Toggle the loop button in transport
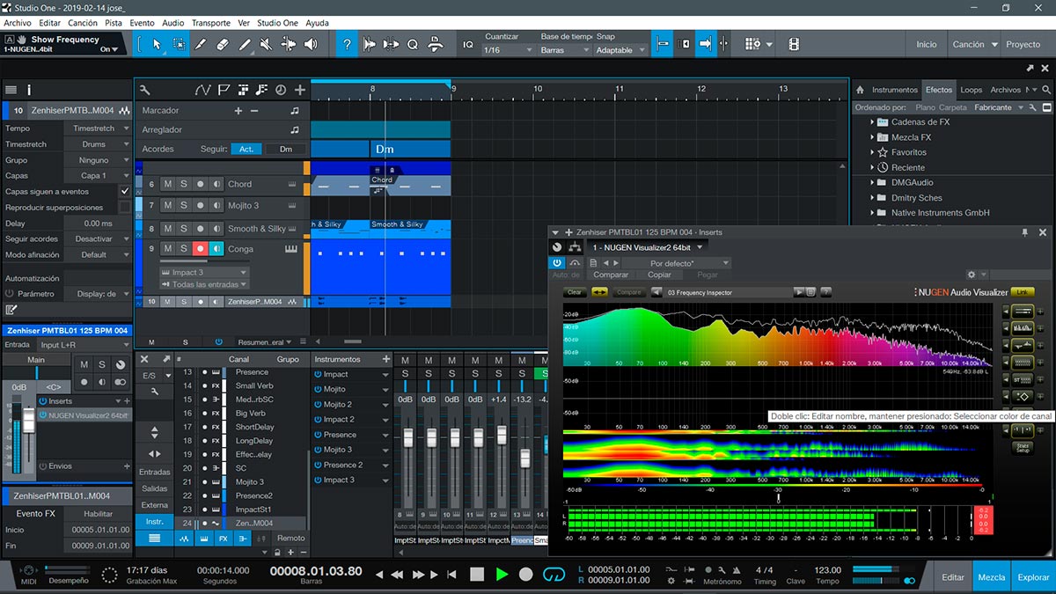 pos(554,574)
